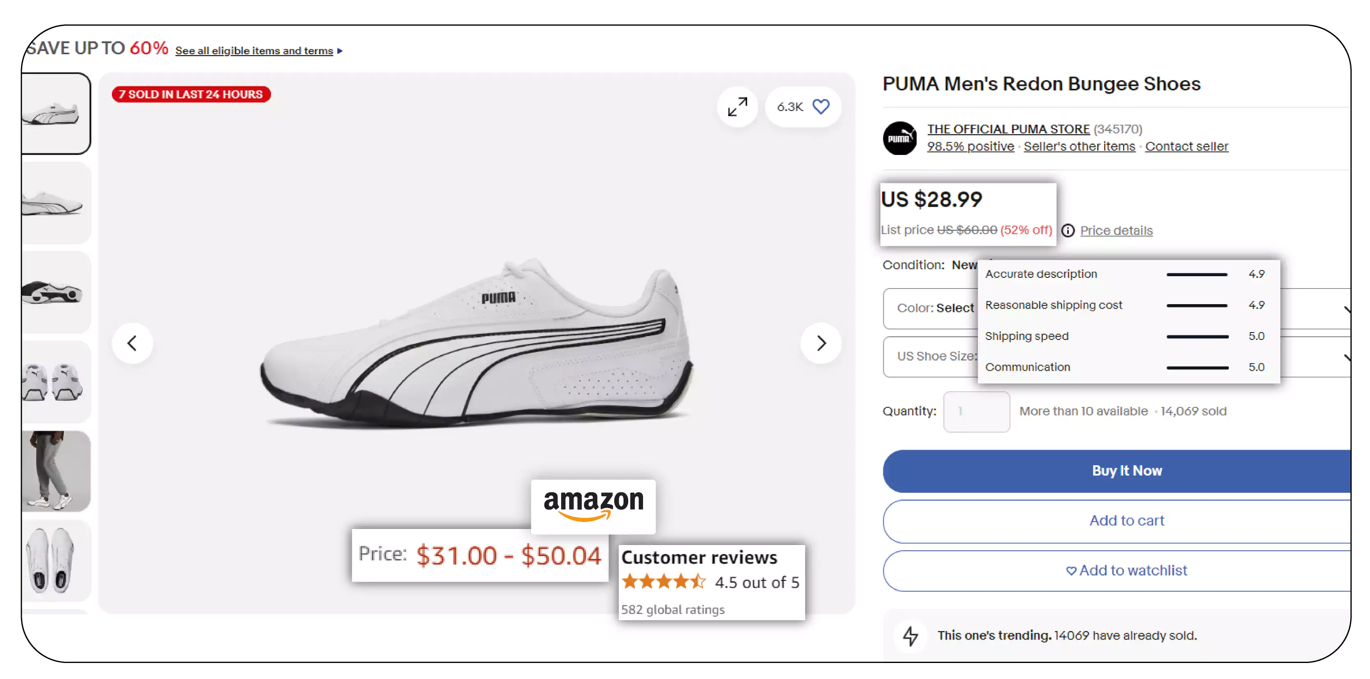Viewport: 1370px width, 679px height.
Task: Click the Buy It Now button
Action: [x=1125, y=471]
